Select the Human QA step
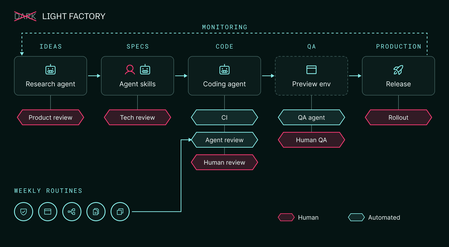Image resolution: width=449 pixels, height=247 pixels. point(311,140)
